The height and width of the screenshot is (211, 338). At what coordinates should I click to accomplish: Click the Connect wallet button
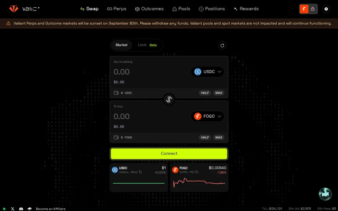point(169,154)
